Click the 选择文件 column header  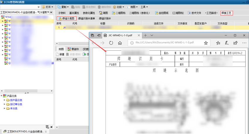pos(158,23)
